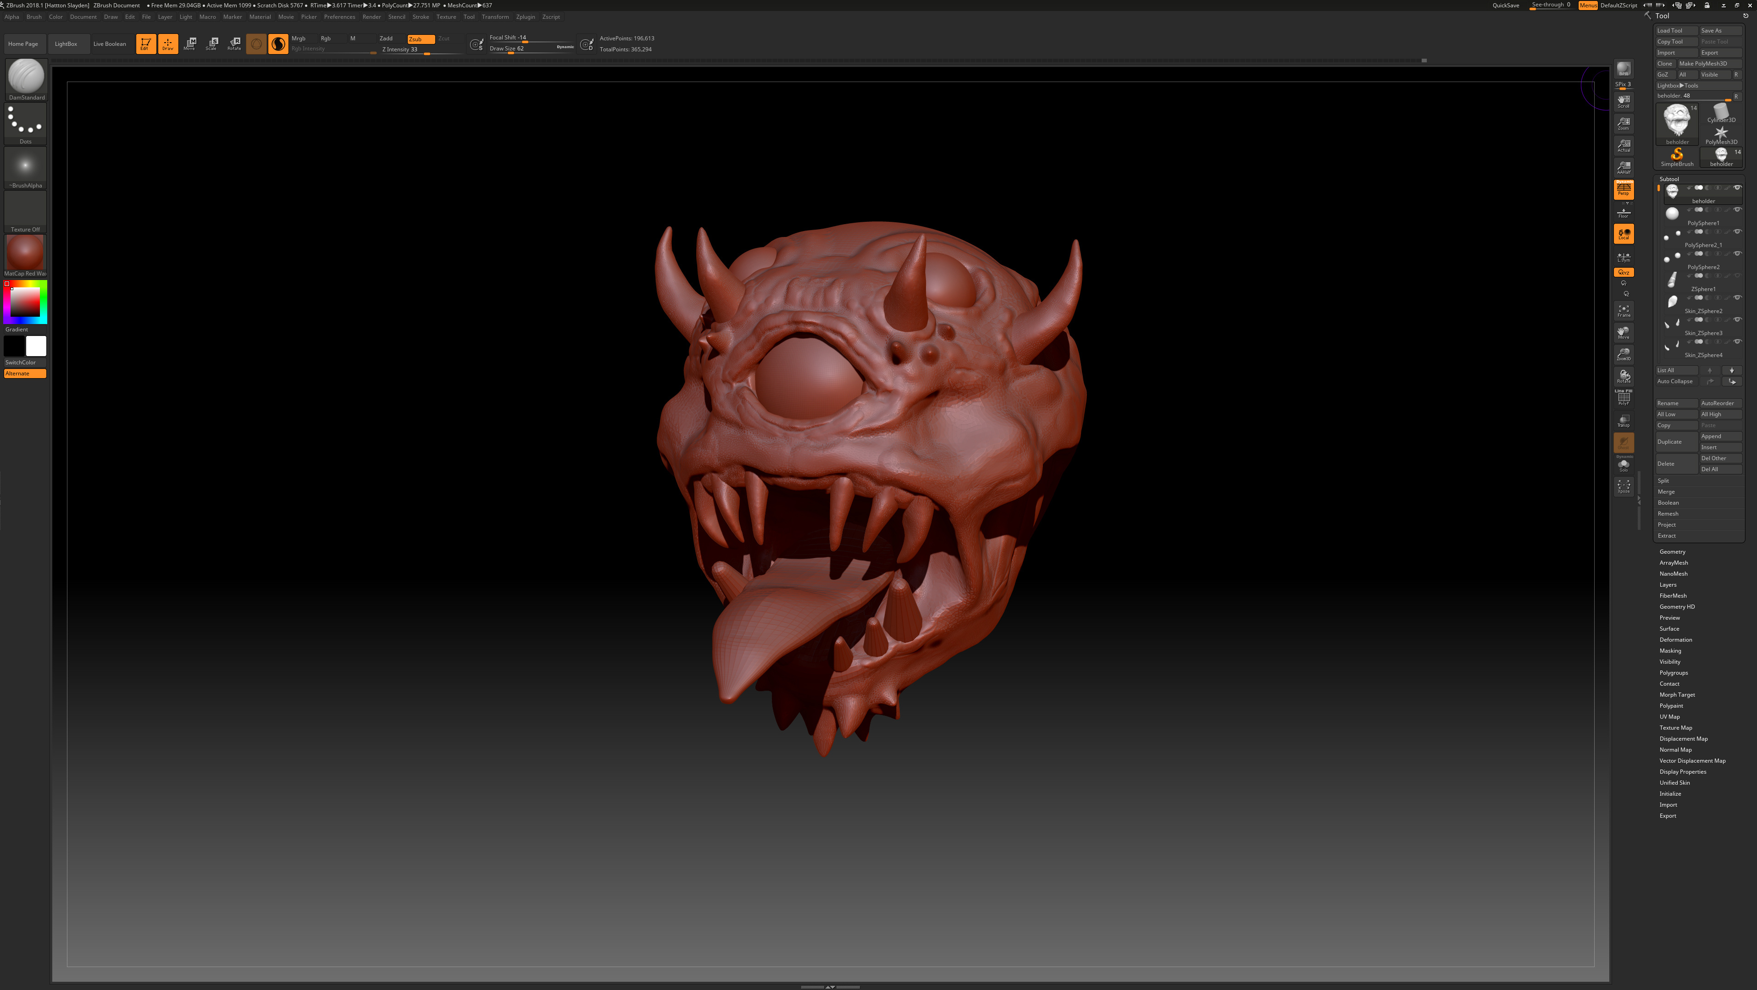
Task: Click the Frame view icon
Action: (1624, 311)
